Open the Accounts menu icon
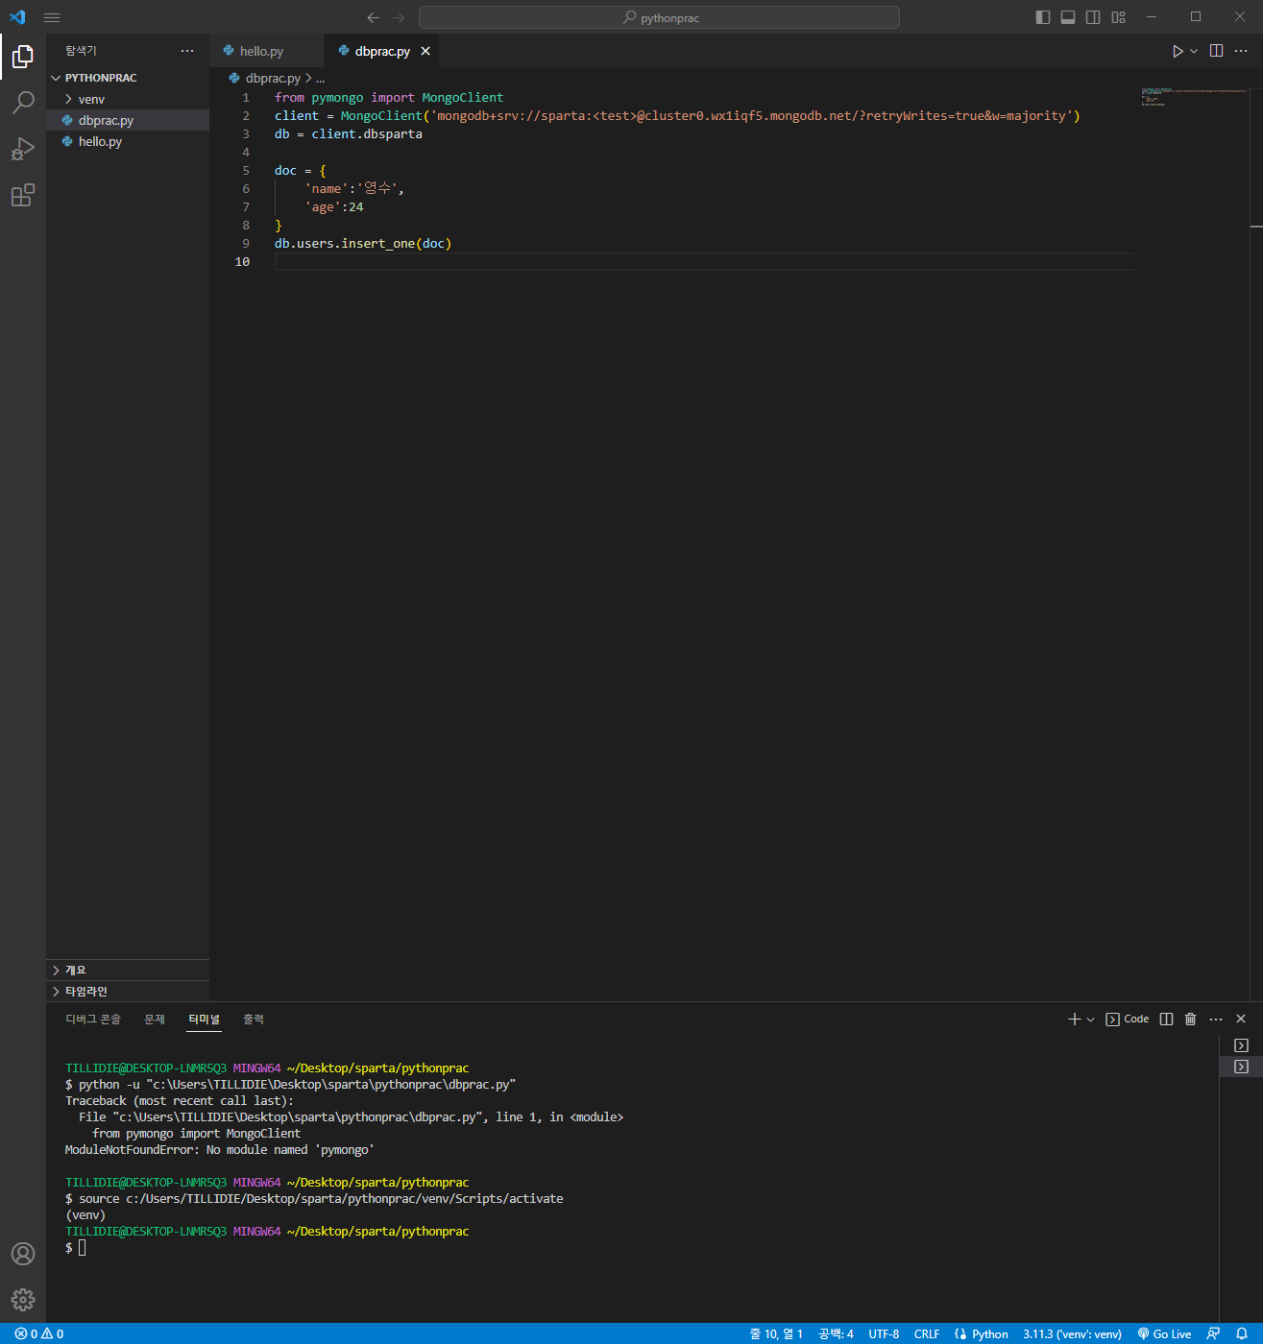1263x1344 pixels. (23, 1254)
